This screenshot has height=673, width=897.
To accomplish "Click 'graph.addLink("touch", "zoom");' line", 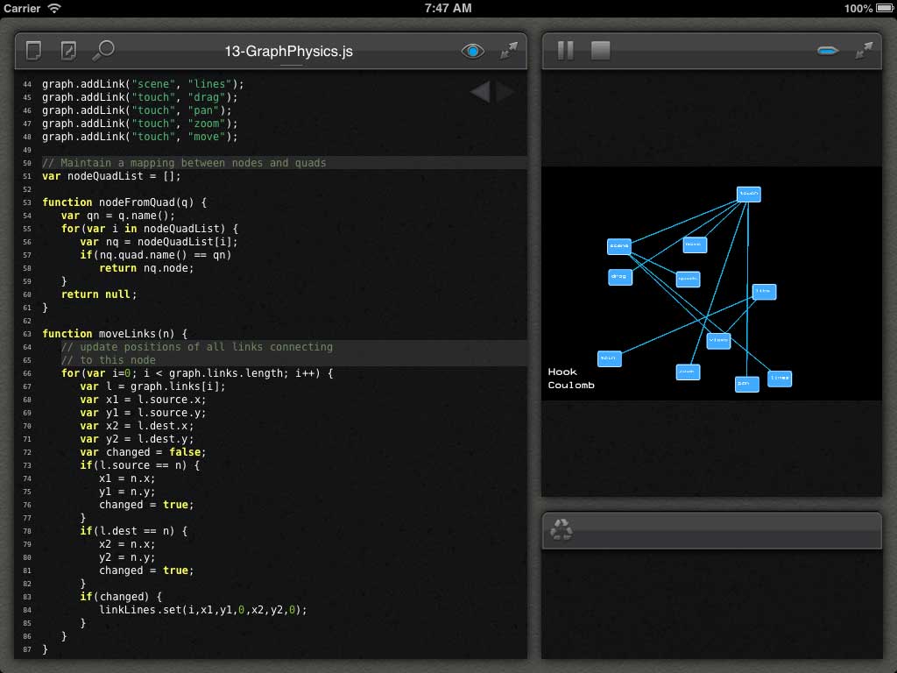I will click(x=140, y=124).
